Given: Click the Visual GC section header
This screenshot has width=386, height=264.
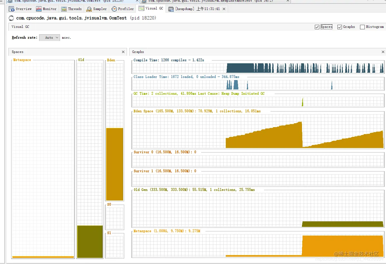Looking at the screenshot, I should tap(20, 27).
